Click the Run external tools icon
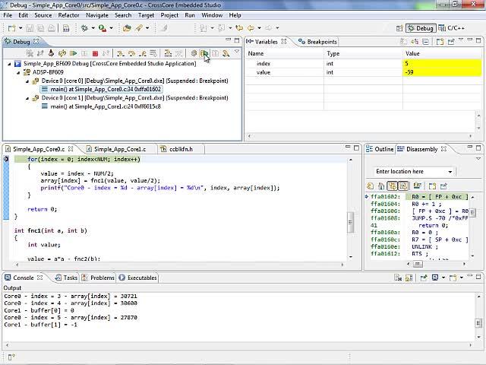The image size is (486, 365). coord(103,28)
